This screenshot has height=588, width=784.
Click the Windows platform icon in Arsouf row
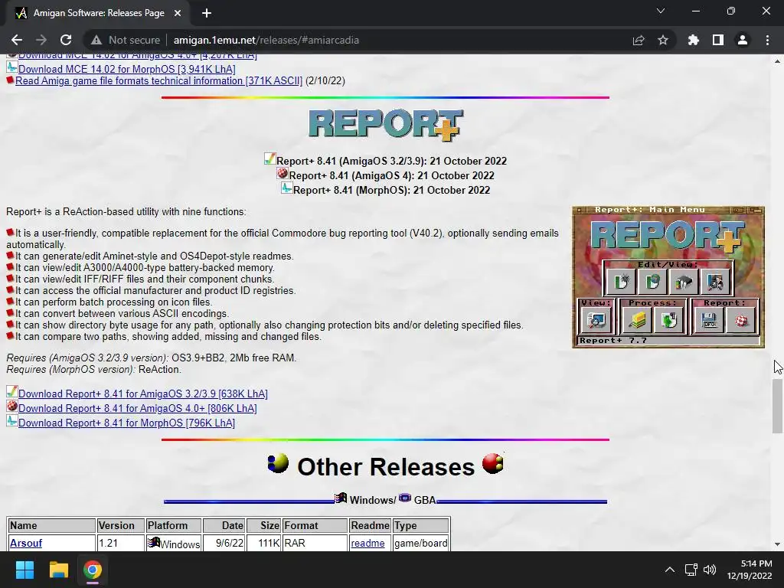[154, 543]
